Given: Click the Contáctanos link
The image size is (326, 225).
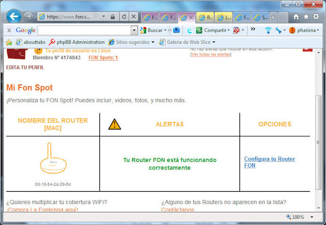Looking at the screenshot, I should [178, 210].
